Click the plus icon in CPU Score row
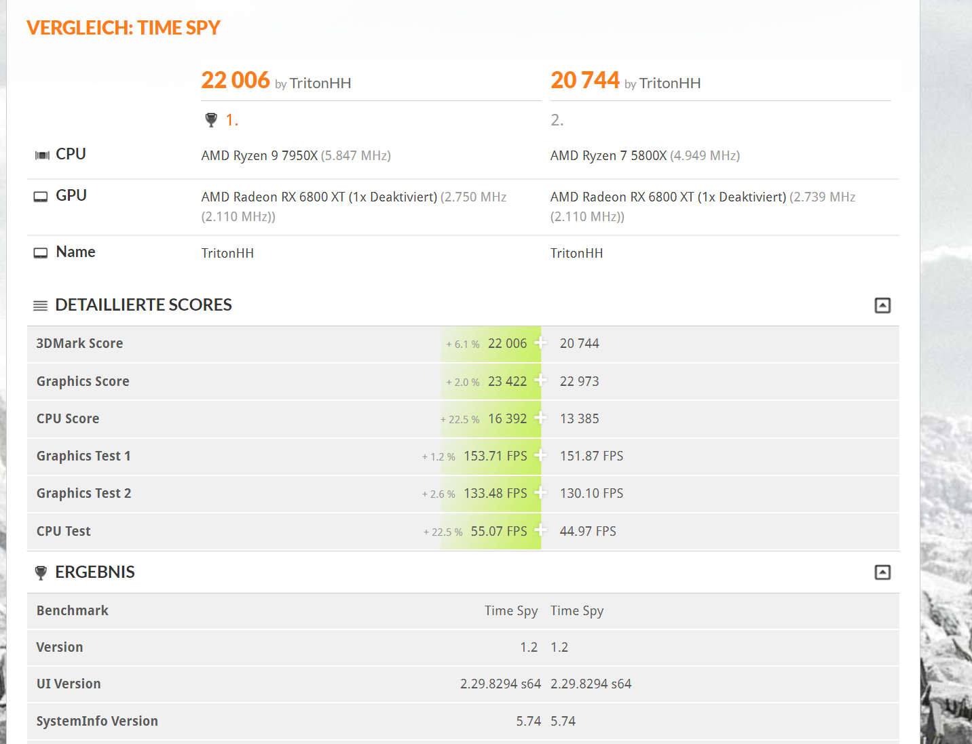Screen dimensions: 972x744 540,417
